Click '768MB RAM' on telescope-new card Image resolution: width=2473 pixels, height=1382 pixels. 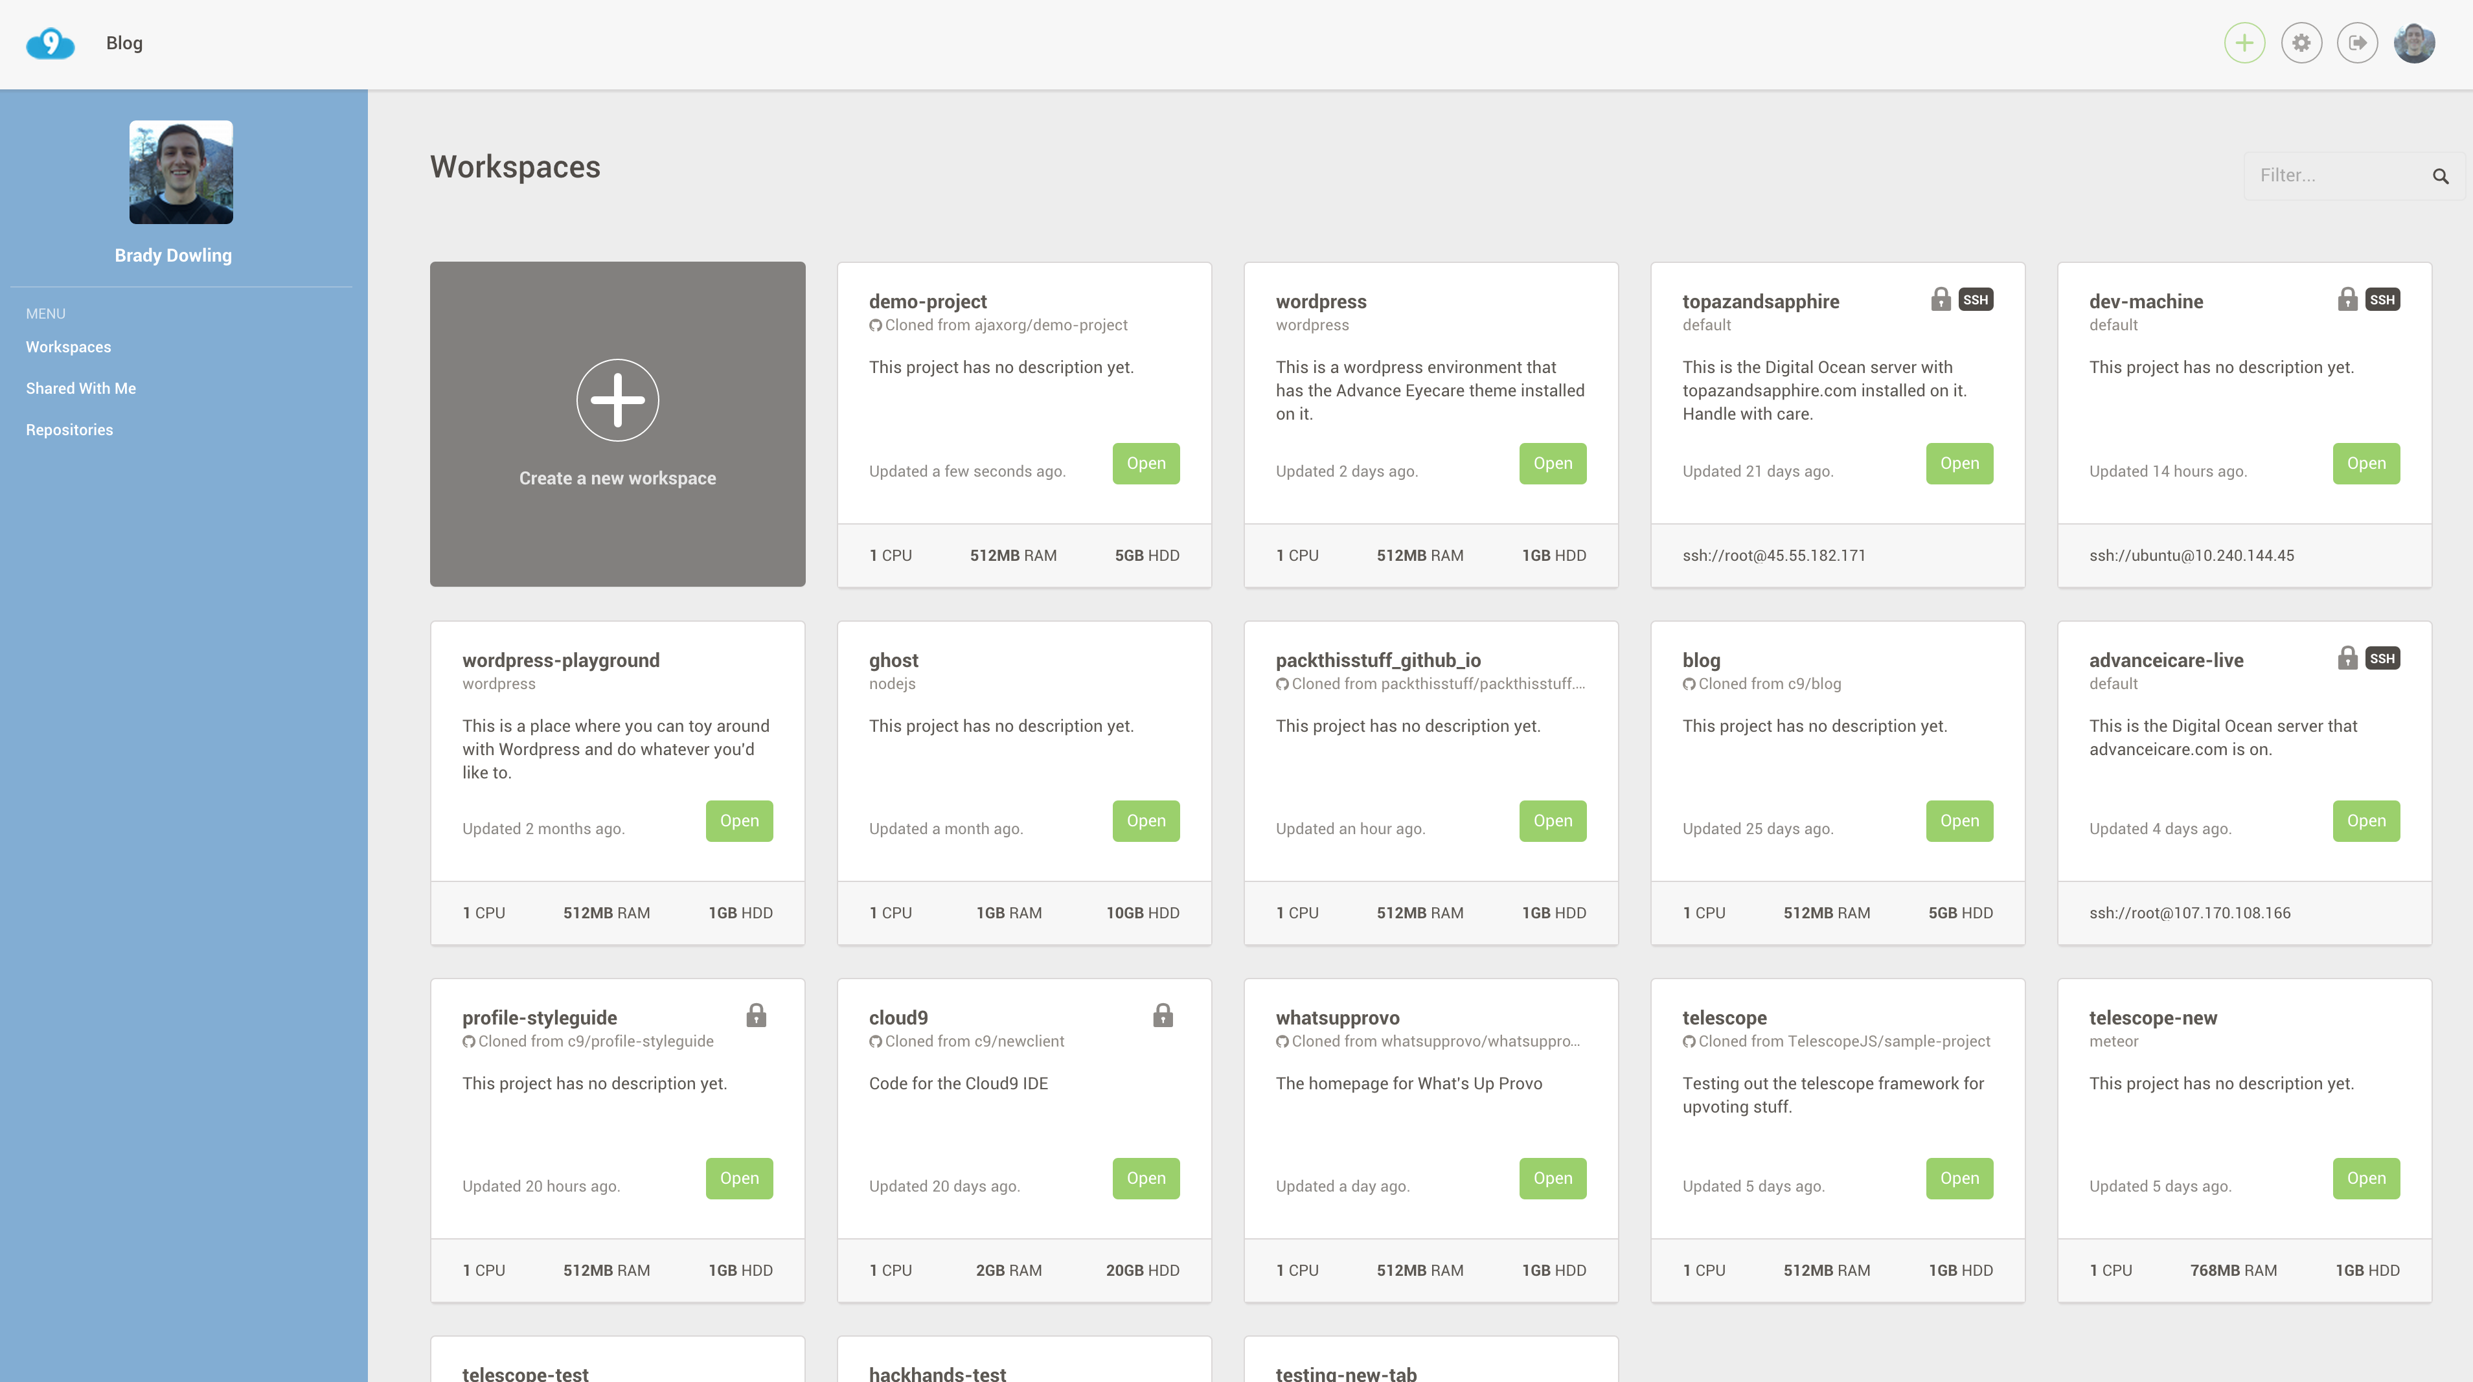2233,1271
